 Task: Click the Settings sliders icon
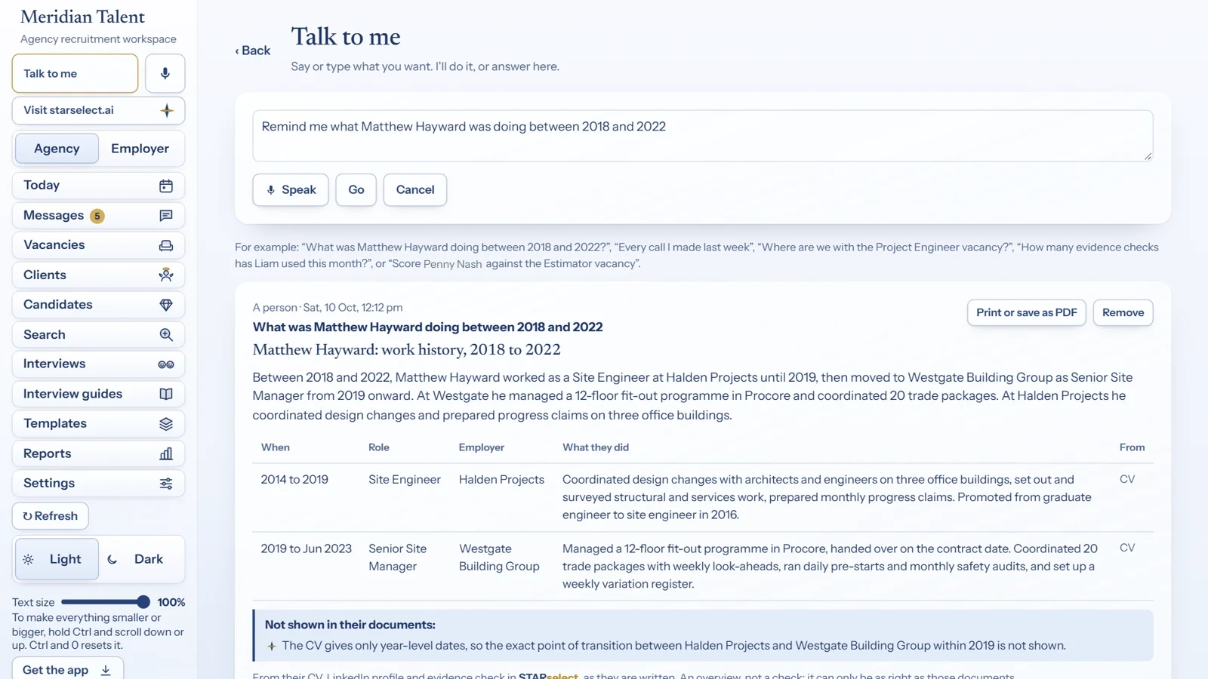pos(166,484)
